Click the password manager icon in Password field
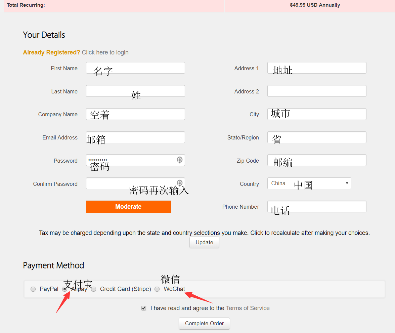Screen dimensions: 395x333 (x=180, y=160)
